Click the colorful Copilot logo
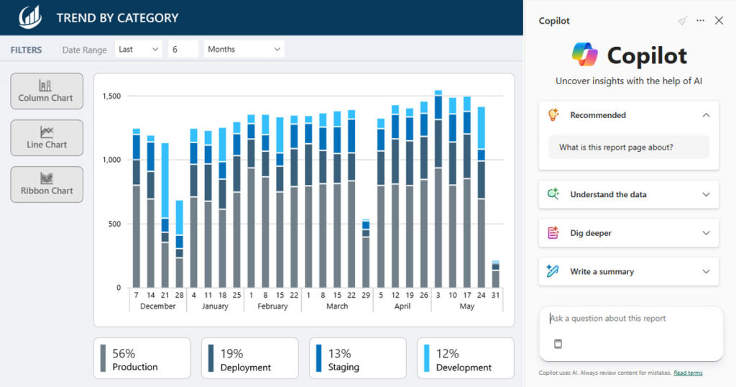Image resolution: width=736 pixels, height=387 pixels. (584, 55)
